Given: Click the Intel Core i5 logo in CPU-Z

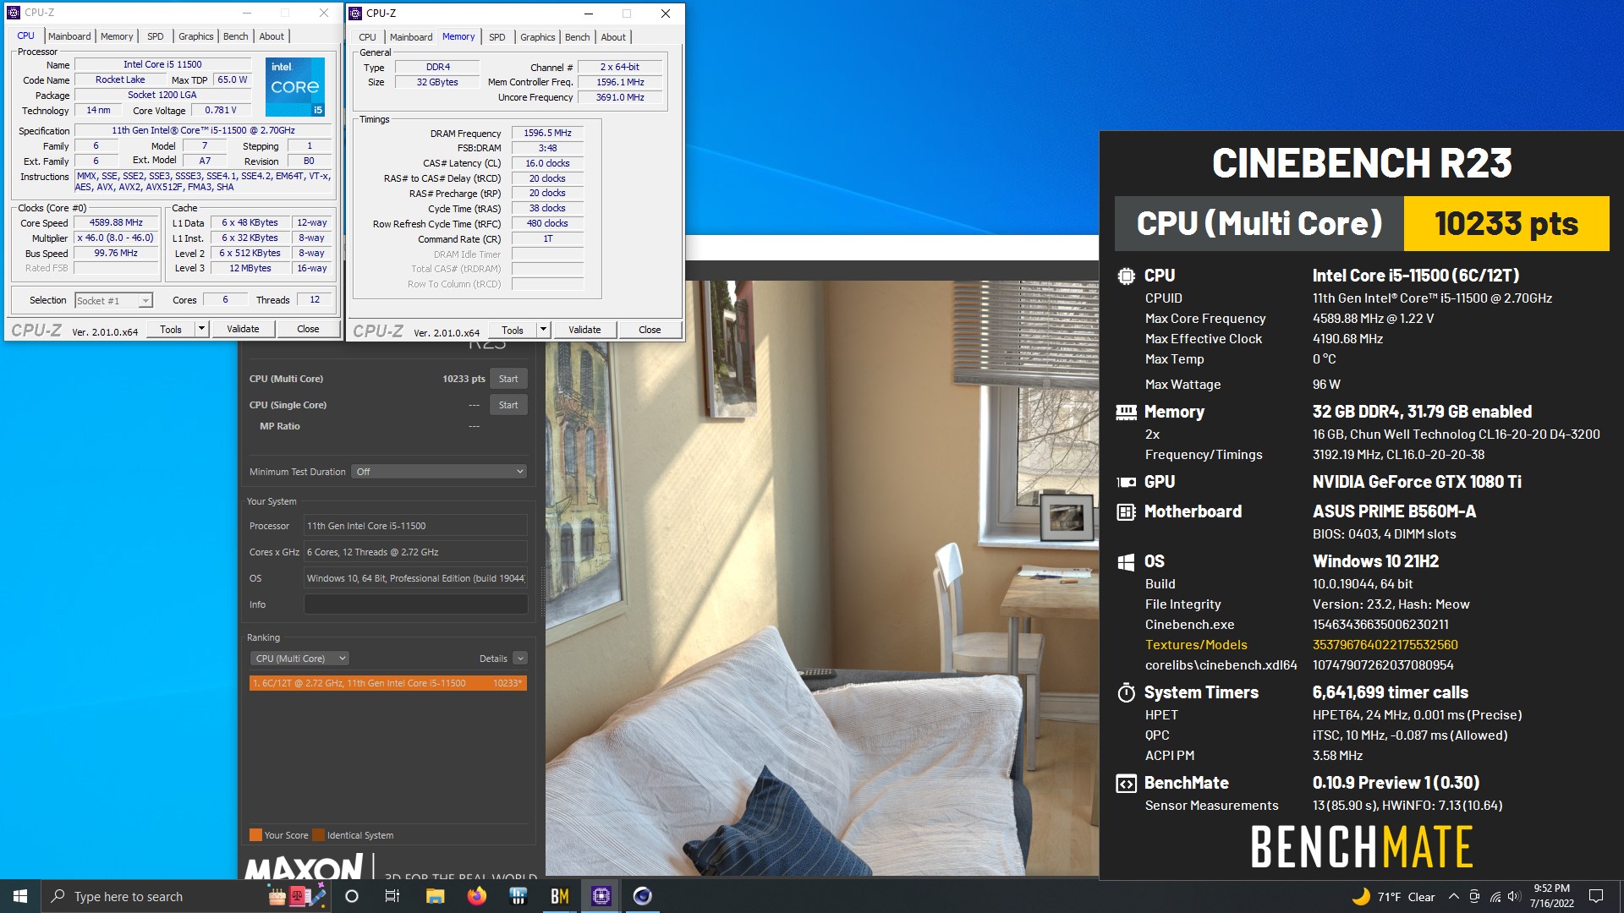Looking at the screenshot, I should [295, 87].
